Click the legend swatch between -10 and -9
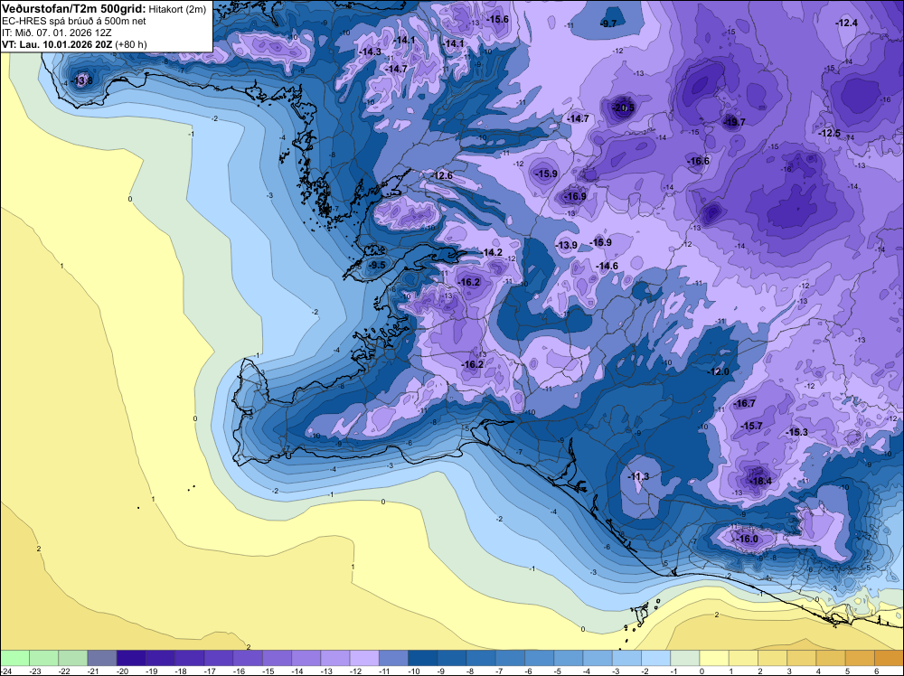The image size is (904, 676). (422, 658)
